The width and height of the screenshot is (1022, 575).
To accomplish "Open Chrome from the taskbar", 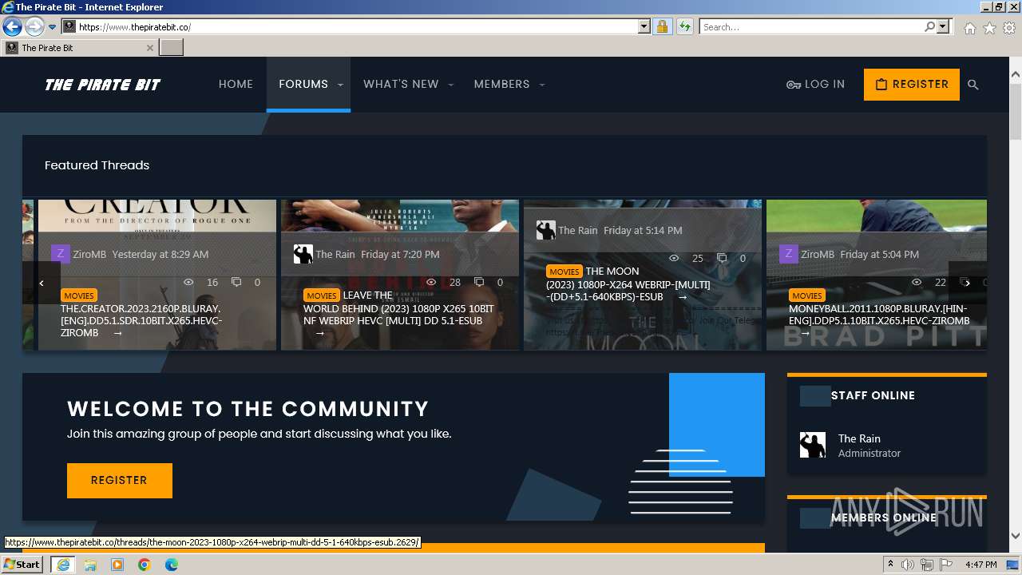I will point(145,565).
